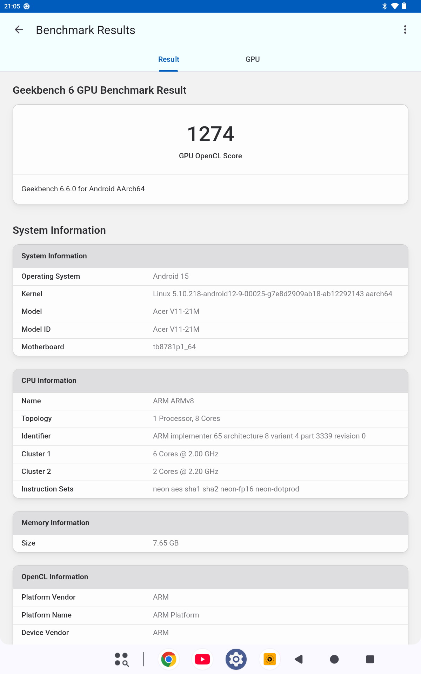Tap the Cluster 2 cores row
Image resolution: width=421 pixels, height=674 pixels.
210,472
